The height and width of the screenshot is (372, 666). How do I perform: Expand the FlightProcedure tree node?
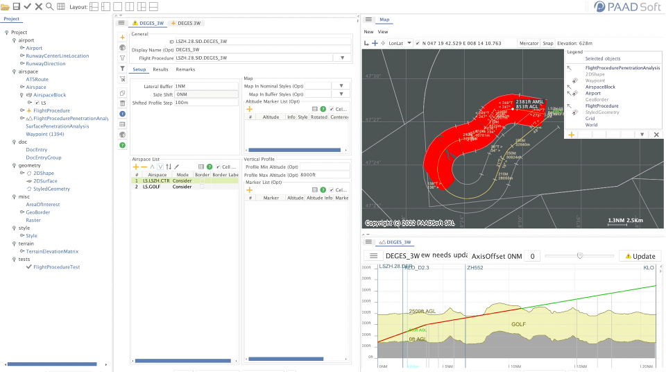pos(22,110)
